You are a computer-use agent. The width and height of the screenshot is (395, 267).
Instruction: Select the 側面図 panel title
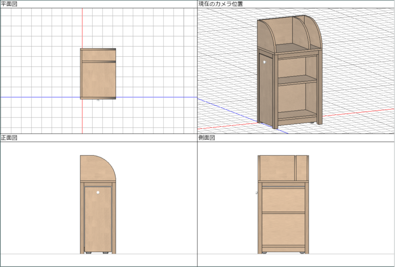[207, 138]
